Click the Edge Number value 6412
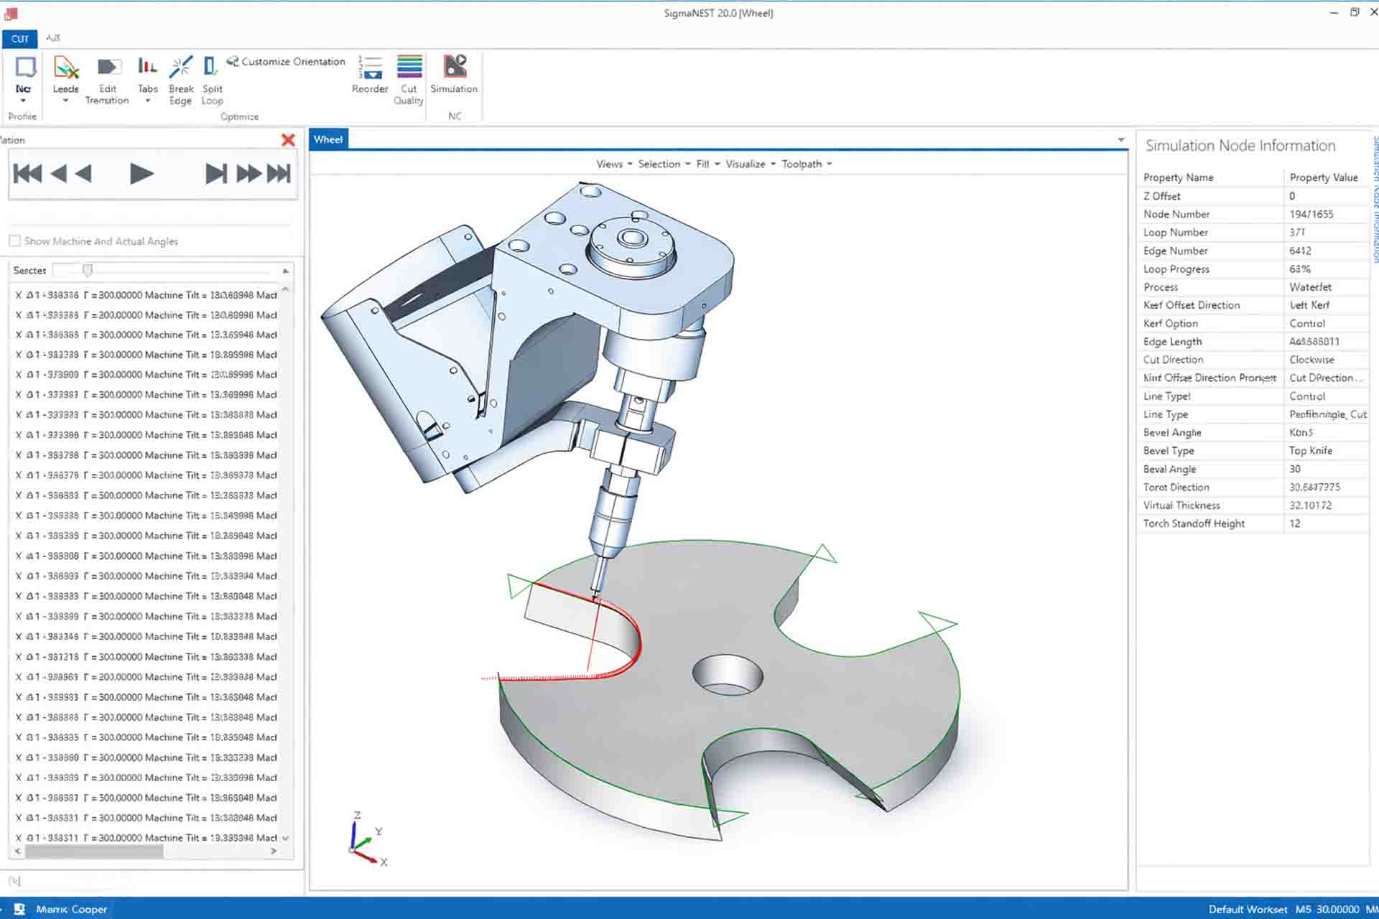This screenshot has height=919, width=1379. pos(1300,251)
